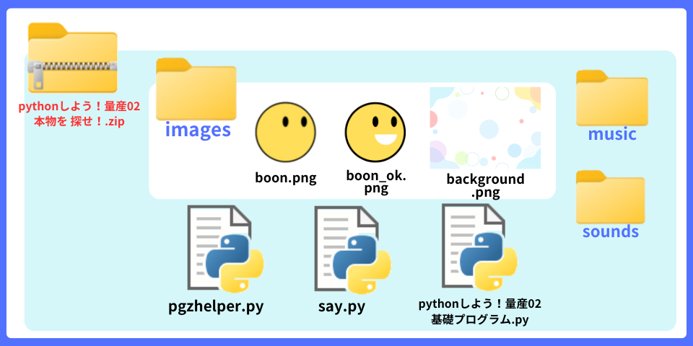Click the red 'pythonしよう！量産02 本物を探せ！.zip' label
This screenshot has width=693, height=346.
[79, 114]
